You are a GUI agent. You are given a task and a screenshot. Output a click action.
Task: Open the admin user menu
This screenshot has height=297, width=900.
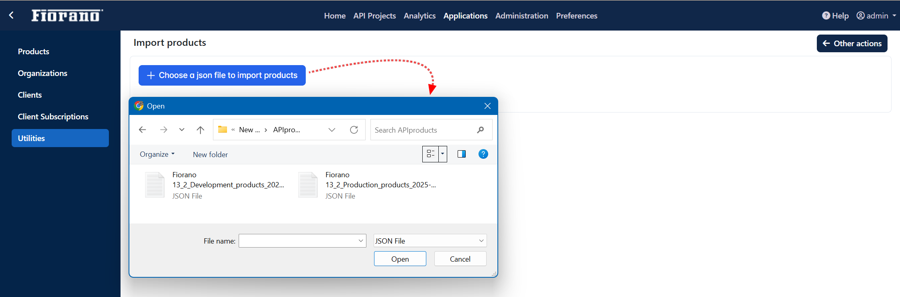(x=876, y=16)
